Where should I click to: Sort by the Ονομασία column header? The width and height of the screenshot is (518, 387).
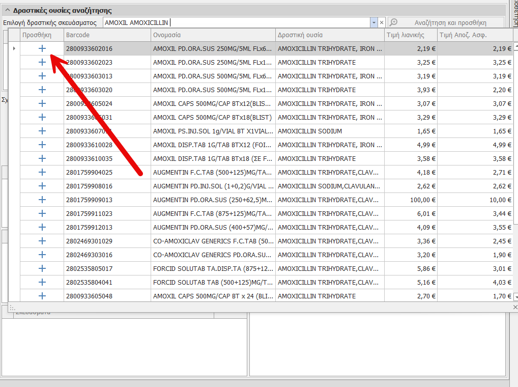coord(213,35)
